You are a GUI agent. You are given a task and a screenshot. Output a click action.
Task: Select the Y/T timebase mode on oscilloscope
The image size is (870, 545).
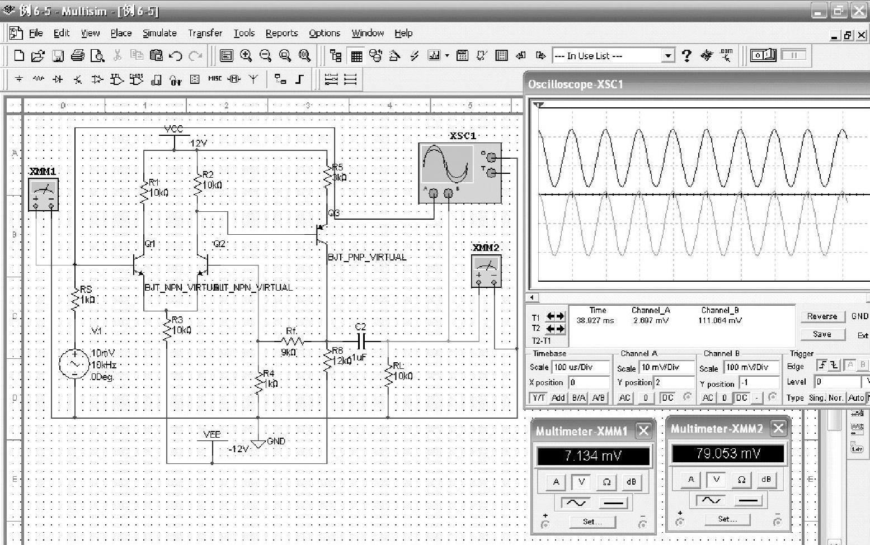tap(538, 397)
